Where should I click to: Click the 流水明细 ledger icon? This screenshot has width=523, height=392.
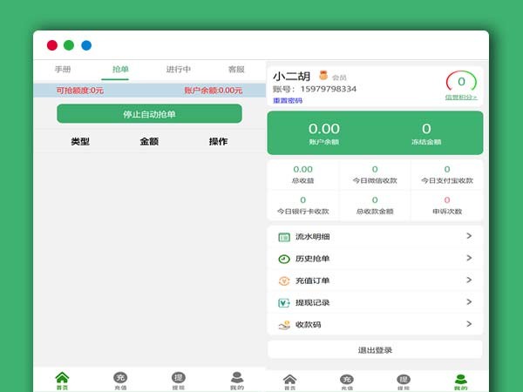(x=284, y=237)
